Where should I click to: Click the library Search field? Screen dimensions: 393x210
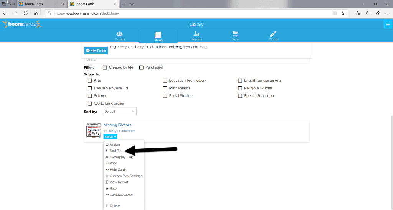coord(196,60)
